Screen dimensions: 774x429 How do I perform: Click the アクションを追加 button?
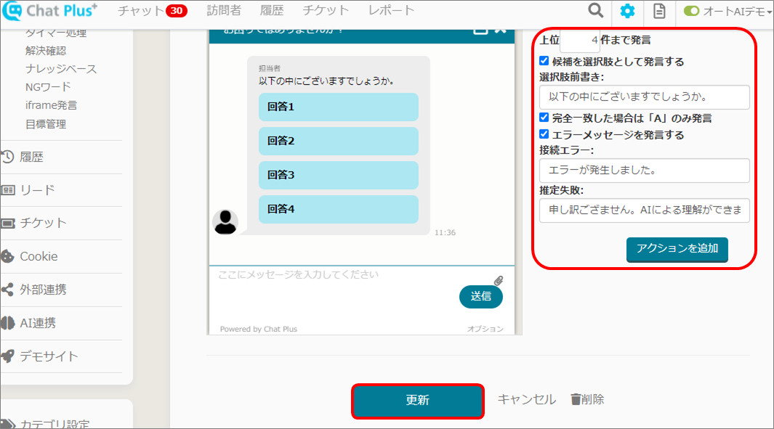(677, 248)
